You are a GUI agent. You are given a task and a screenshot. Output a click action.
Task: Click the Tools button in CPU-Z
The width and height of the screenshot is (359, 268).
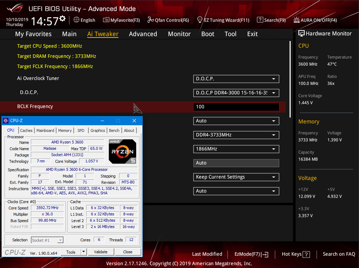71,252
